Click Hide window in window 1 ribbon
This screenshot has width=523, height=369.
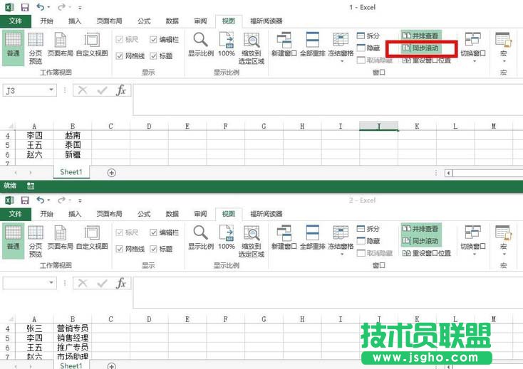[368, 48]
